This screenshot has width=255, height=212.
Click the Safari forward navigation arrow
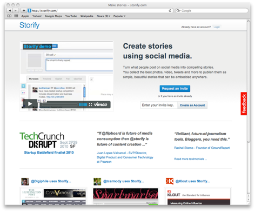[16, 11]
